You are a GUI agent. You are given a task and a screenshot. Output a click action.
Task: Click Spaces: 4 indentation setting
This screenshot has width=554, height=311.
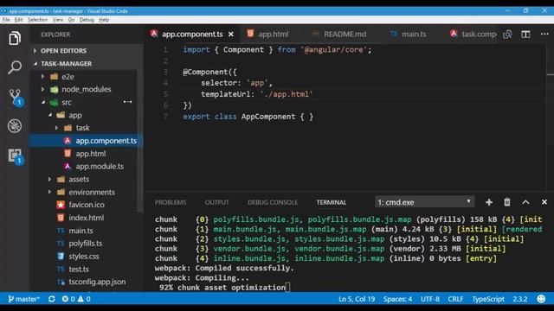[x=397, y=299]
